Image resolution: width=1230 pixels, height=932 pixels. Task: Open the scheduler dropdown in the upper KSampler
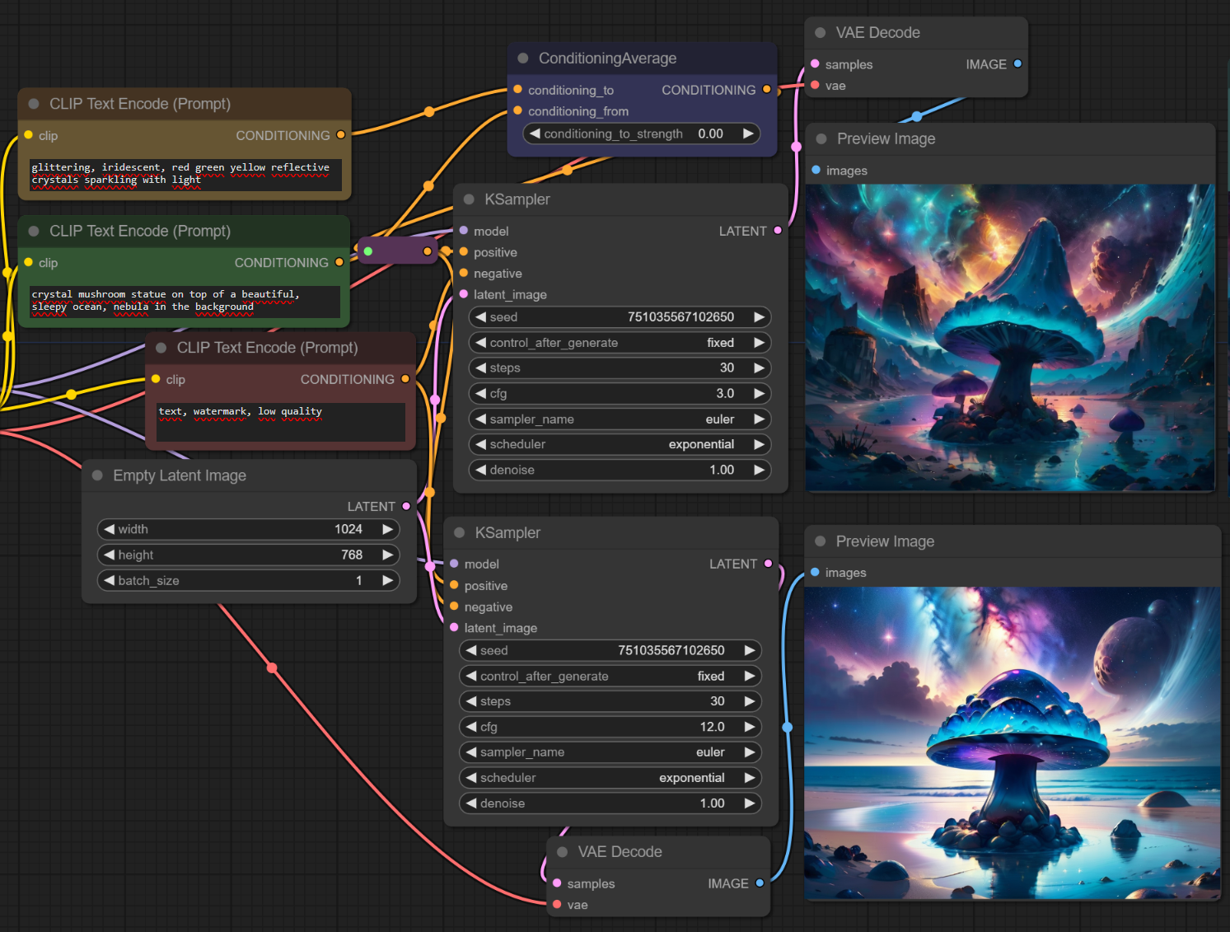620,444
